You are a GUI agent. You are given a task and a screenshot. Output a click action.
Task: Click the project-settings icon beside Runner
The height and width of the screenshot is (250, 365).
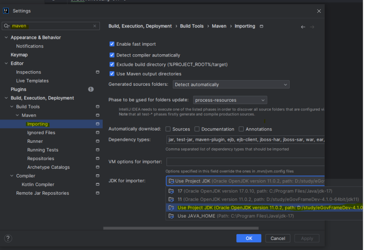(98, 141)
